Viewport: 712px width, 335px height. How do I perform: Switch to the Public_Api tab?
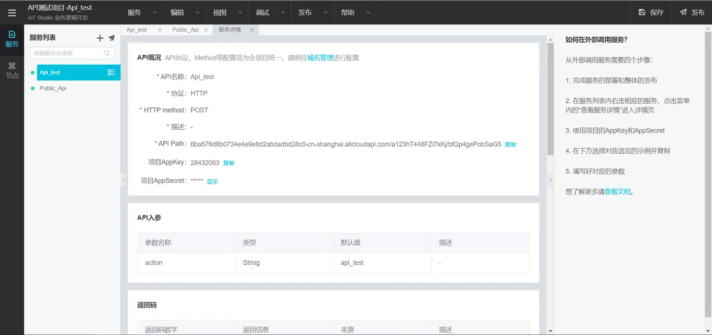pyautogui.click(x=186, y=30)
